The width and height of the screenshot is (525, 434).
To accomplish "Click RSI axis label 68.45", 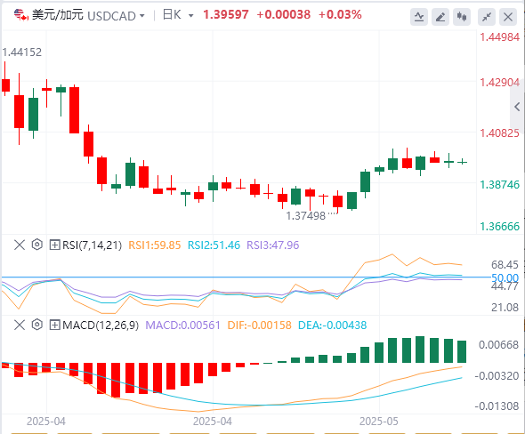I will click(x=505, y=265).
